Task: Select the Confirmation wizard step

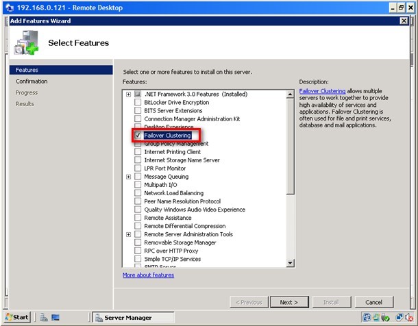Action: 32,81
